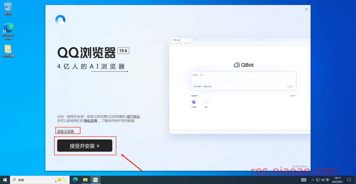Open the 隐私政策 privacy policy link
The height and width of the screenshot is (184, 356).
pyautogui.click(x=91, y=121)
